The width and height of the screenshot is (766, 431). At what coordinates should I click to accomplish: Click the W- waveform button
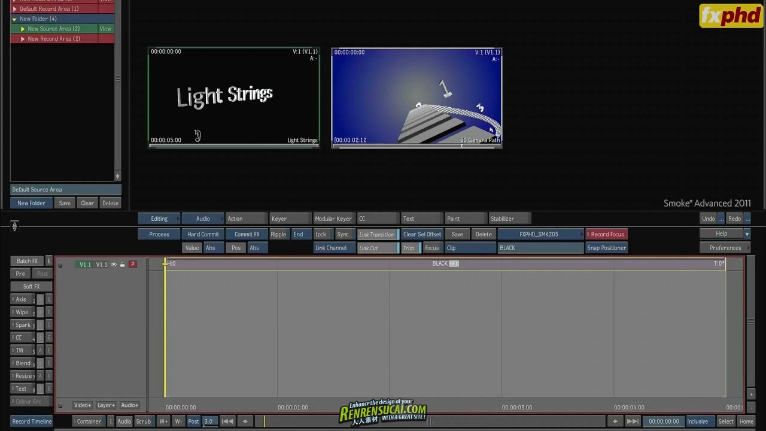pos(178,421)
